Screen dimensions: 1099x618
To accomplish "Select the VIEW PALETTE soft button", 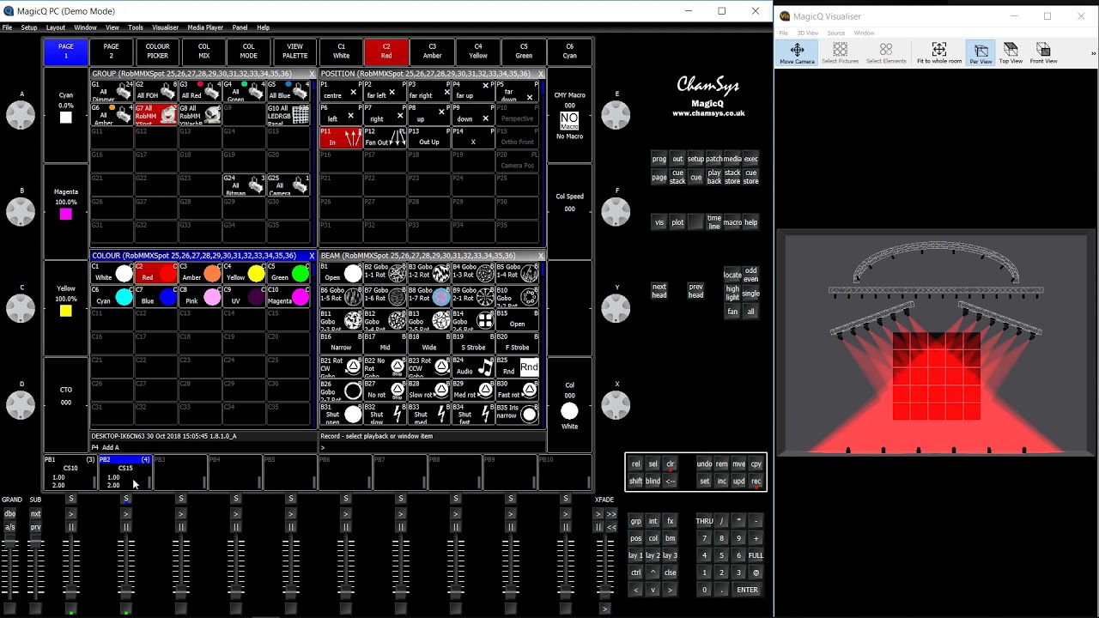I will [294, 51].
